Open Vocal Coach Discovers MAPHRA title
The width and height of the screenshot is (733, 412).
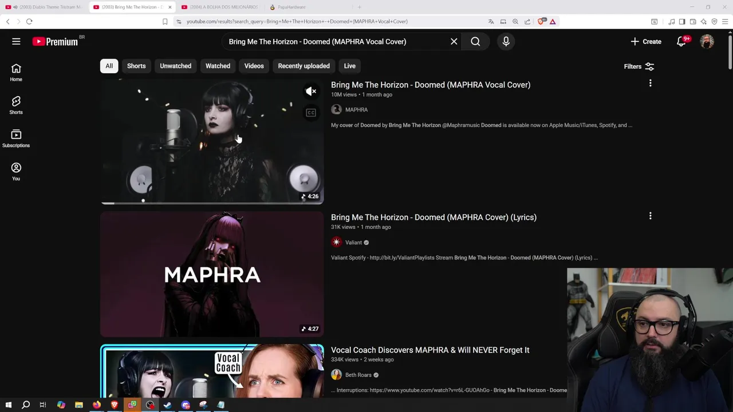tap(430, 350)
